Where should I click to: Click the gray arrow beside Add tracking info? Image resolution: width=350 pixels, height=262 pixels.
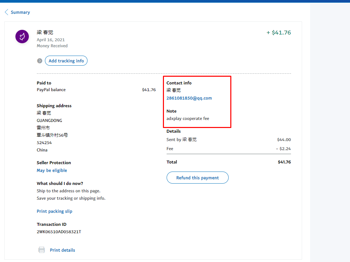(40, 61)
